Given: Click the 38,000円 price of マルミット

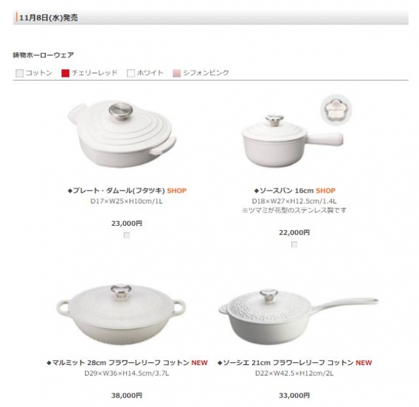Looking at the screenshot, I should click(x=126, y=395).
